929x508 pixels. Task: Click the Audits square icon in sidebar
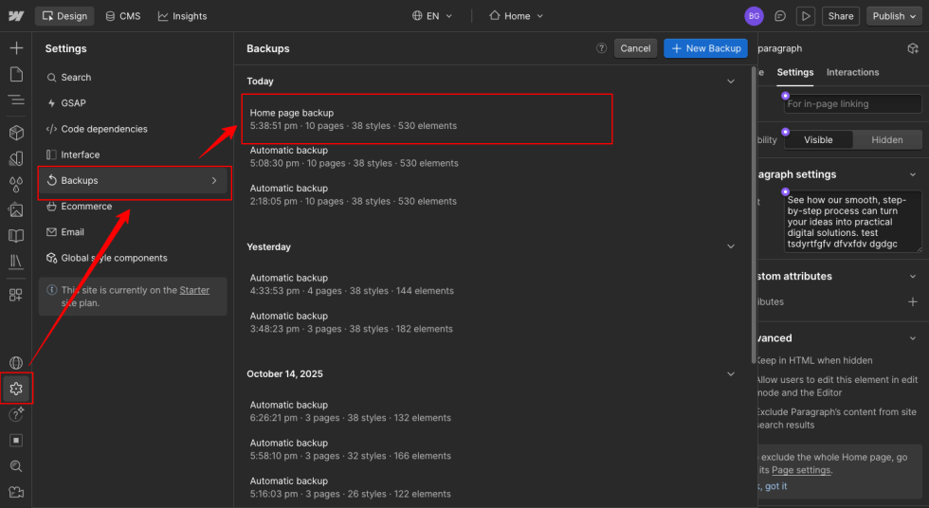16,441
